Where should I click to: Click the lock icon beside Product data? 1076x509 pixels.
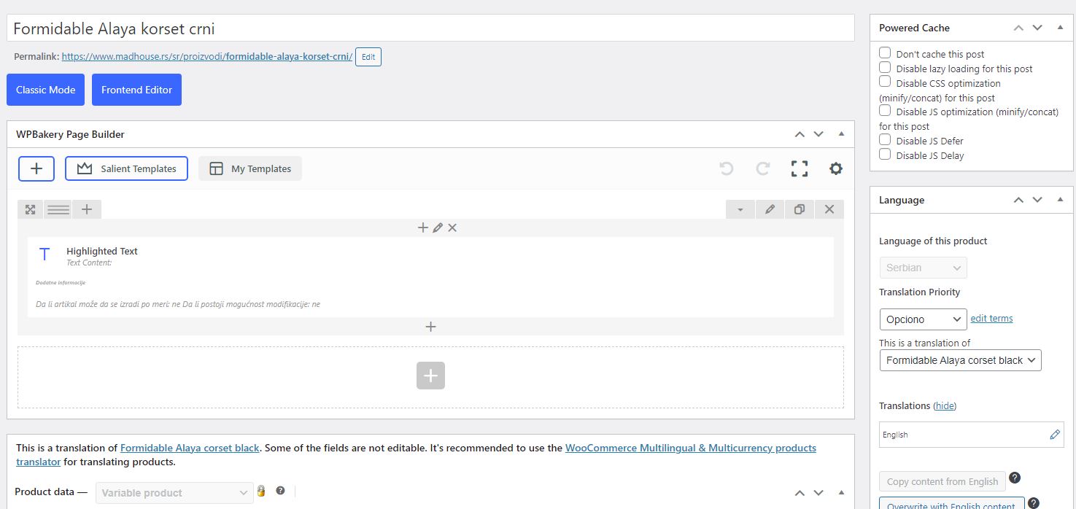tap(261, 491)
